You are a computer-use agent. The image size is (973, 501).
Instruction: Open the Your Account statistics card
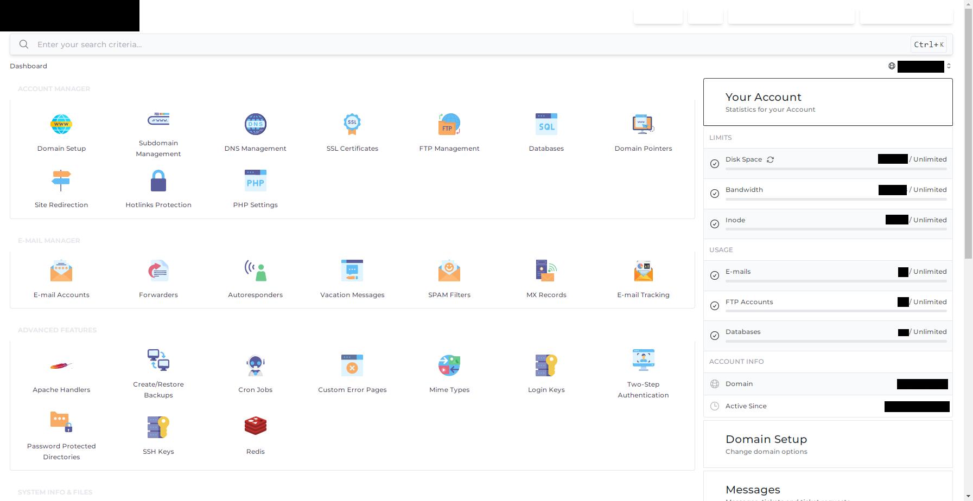(828, 102)
